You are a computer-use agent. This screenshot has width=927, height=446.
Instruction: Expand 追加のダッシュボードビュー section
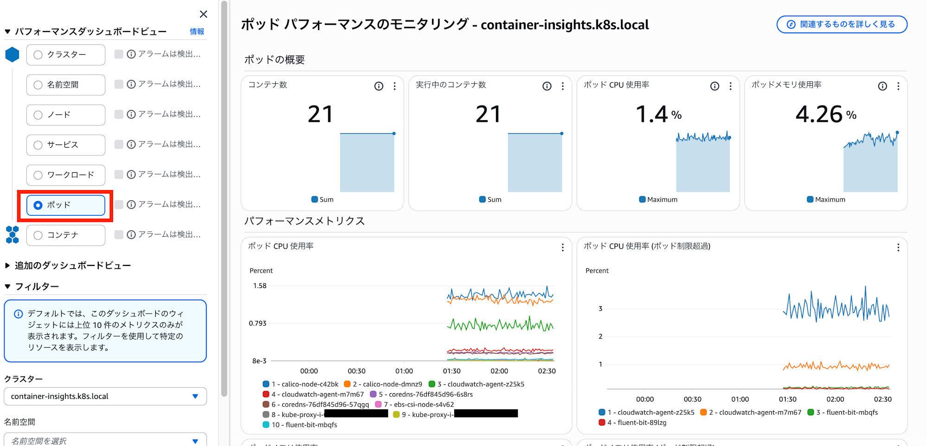[7, 265]
